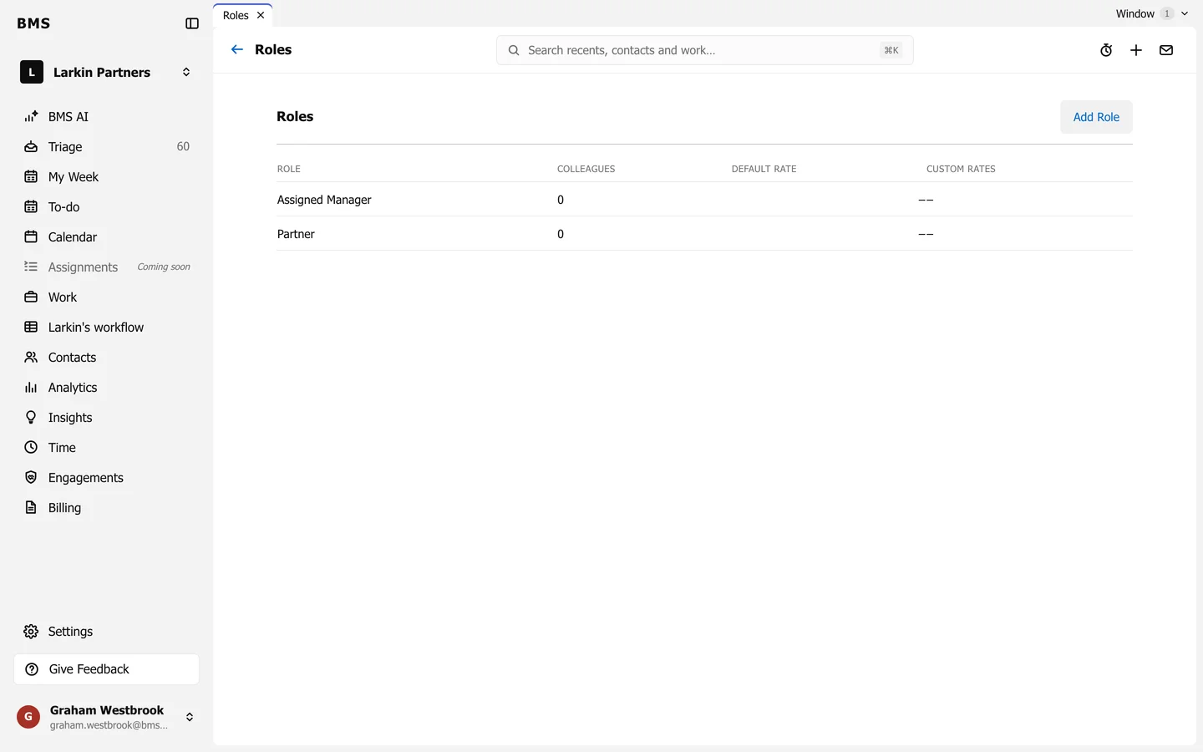Screen dimensions: 1203x752
Task: Open the mail envelope icon
Action: [1166, 50]
